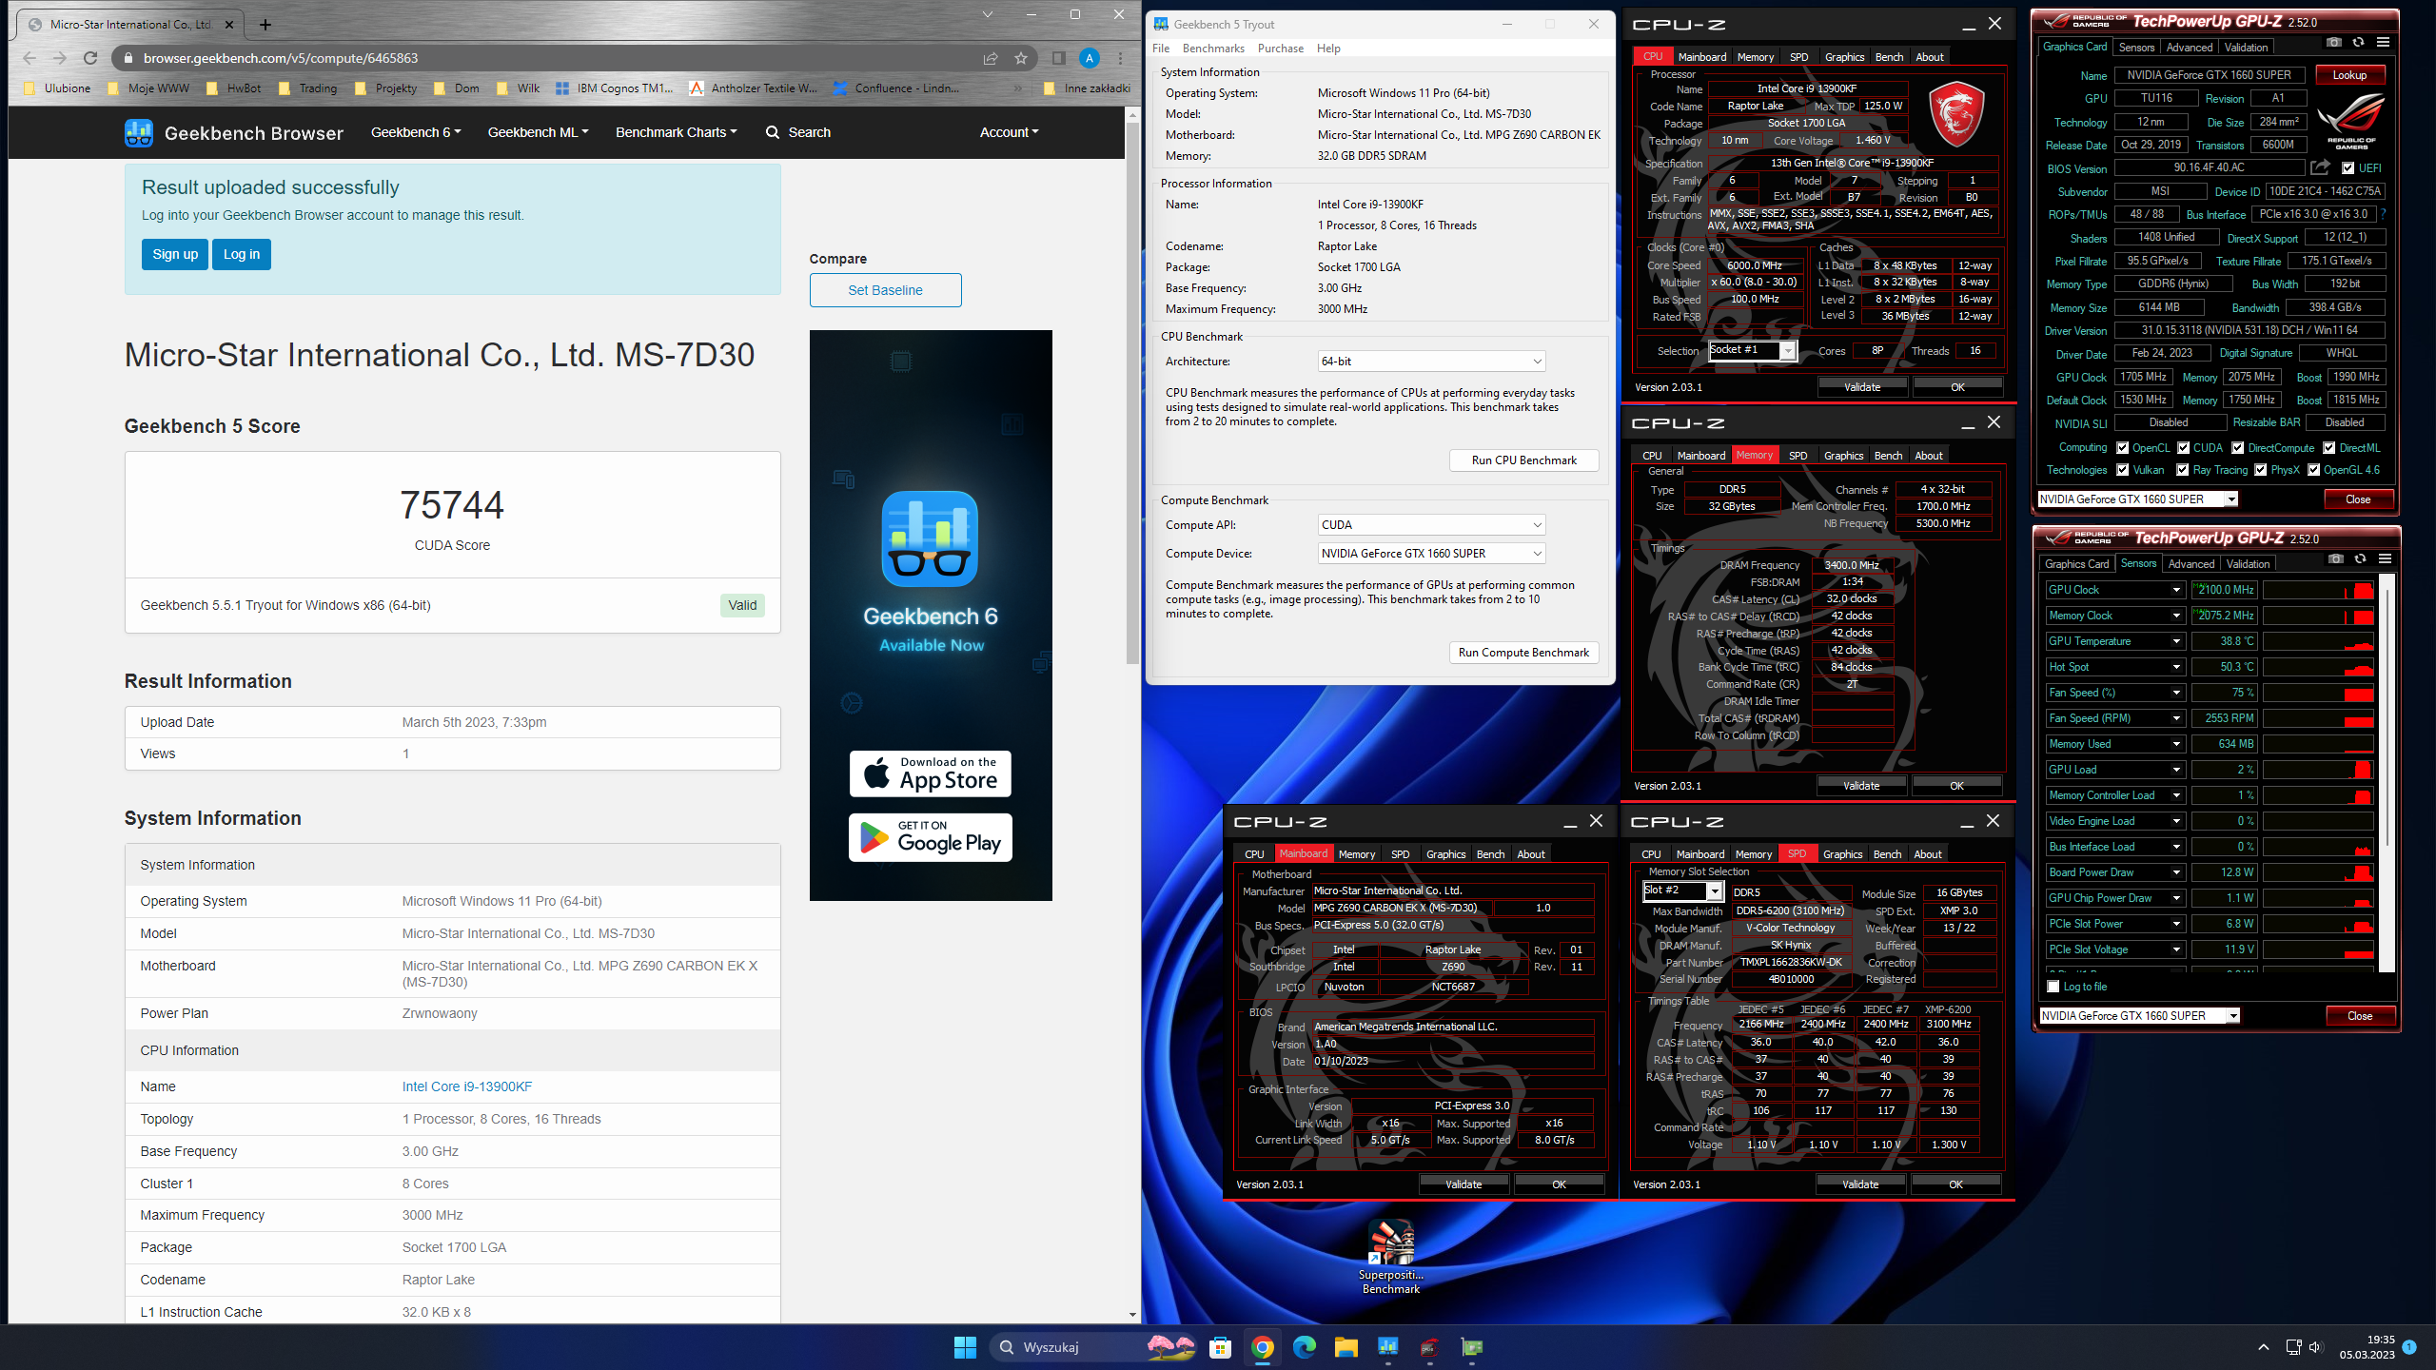Click Chrome share page icon
The width and height of the screenshot is (2436, 1370).
coord(991,58)
